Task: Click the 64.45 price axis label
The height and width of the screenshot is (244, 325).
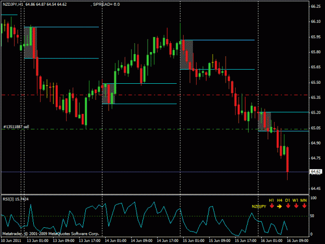Action: pos(316,189)
